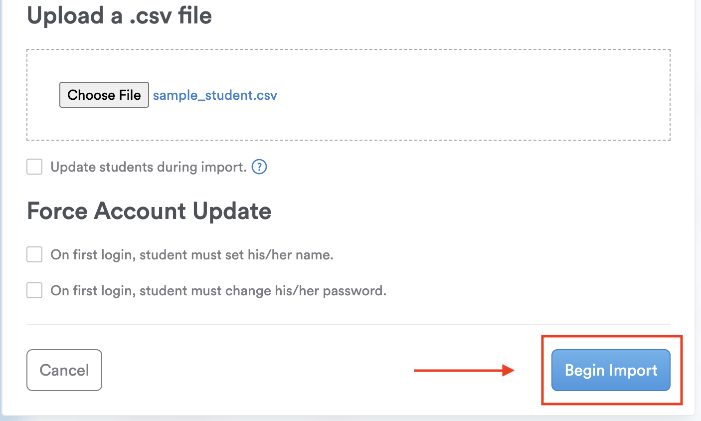This screenshot has height=421, width=701.
Task: Click the 'Upload a .csv file' heading
Action: [x=120, y=15]
